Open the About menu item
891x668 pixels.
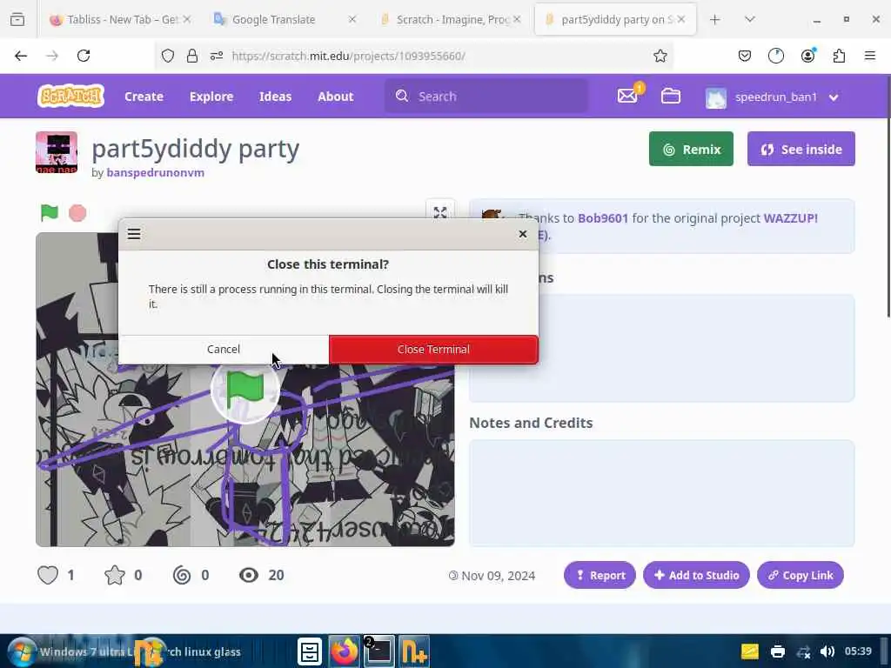pos(335,96)
